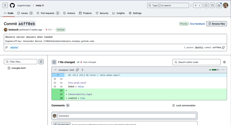Open file filter options button
Image resolution: width=231 pixels, height=125 pixels.
(41, 62)
